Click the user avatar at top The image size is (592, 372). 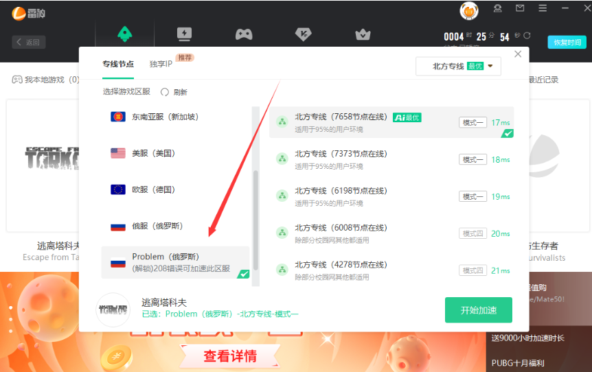(x=469, y=10)
